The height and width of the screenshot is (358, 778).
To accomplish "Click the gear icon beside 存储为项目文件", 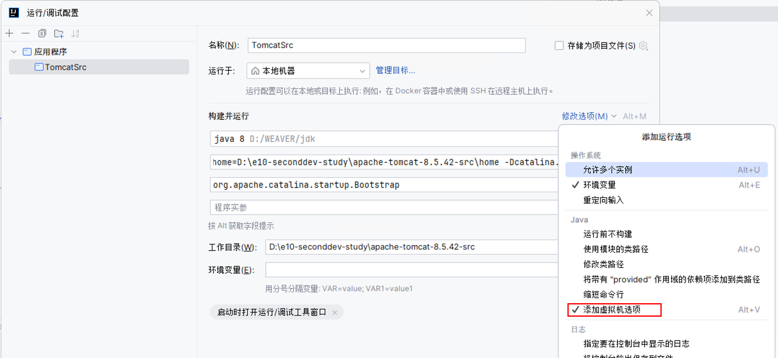I will [x=643, y=46].
